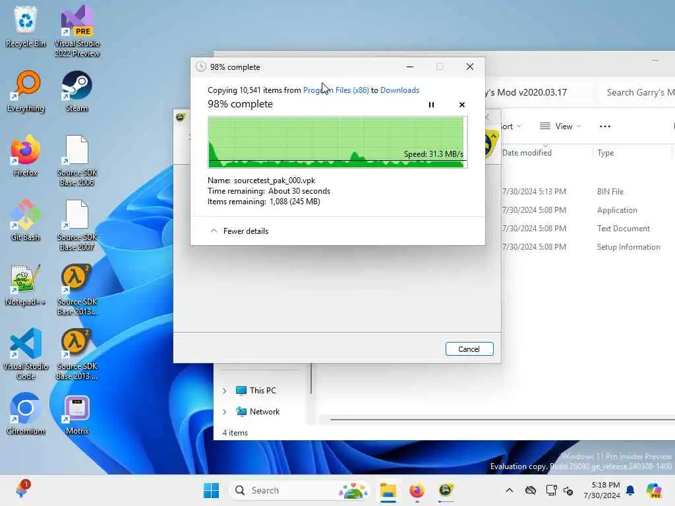675x506 pixels.
Task: Click the muted volume tray icon
Action: (569, 490)
